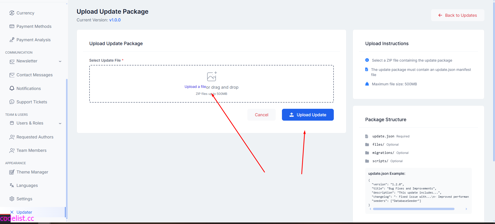Open Support Tickets section

tap(32, 102)
